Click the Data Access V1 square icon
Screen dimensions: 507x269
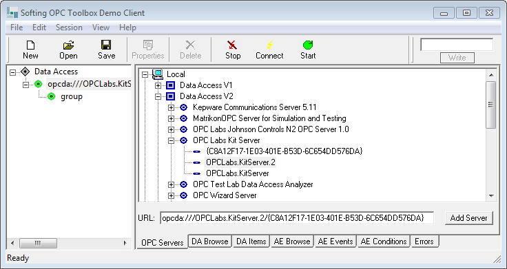[x=170, y=85]
